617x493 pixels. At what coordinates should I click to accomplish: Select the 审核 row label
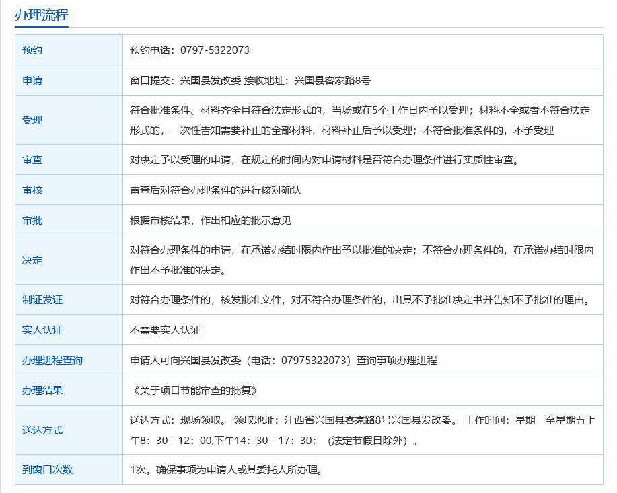(32, 190)
